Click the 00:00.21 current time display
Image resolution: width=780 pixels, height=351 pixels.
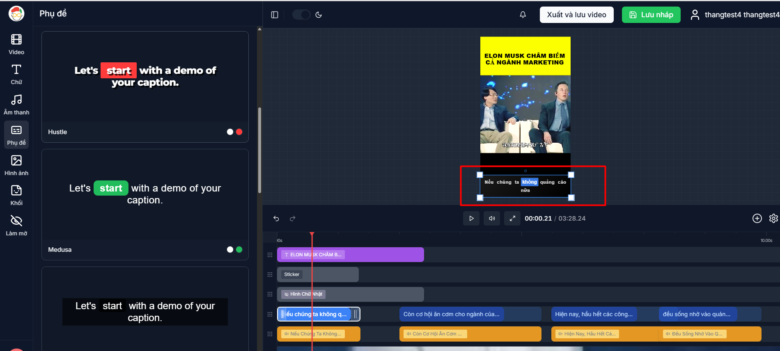click(538, 219)
